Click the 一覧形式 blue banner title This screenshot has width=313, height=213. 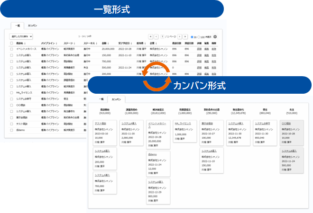point(112,9)
